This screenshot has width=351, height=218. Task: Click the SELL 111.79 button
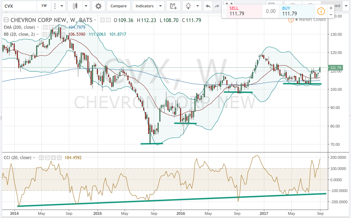click(x=245, y=11)
